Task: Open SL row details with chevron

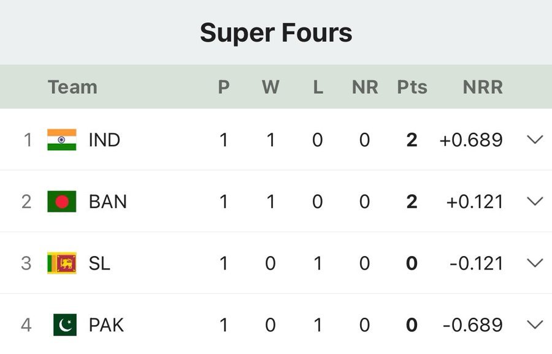Action: 535,263
